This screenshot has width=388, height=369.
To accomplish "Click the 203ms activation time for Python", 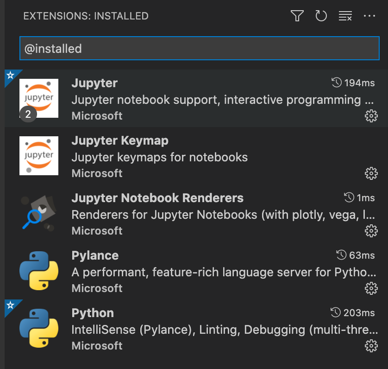I will point(352,313).
